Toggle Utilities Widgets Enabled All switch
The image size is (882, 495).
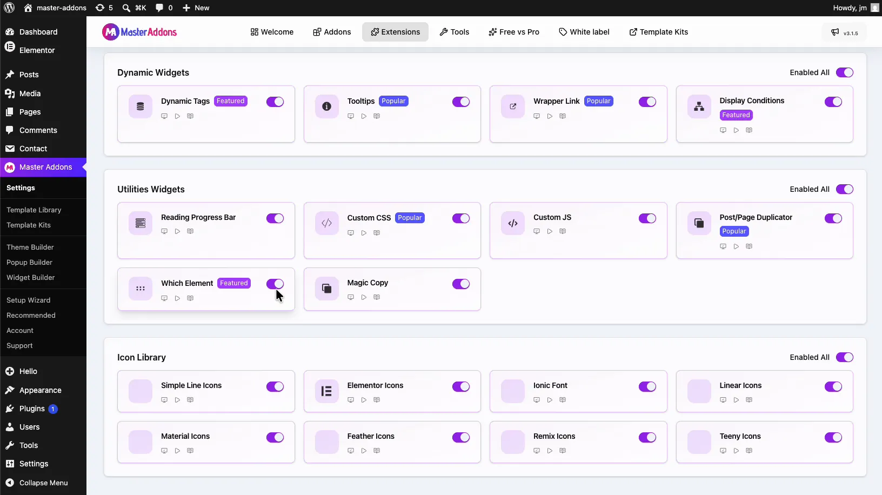pyautogui.click(x=845, y=189)
